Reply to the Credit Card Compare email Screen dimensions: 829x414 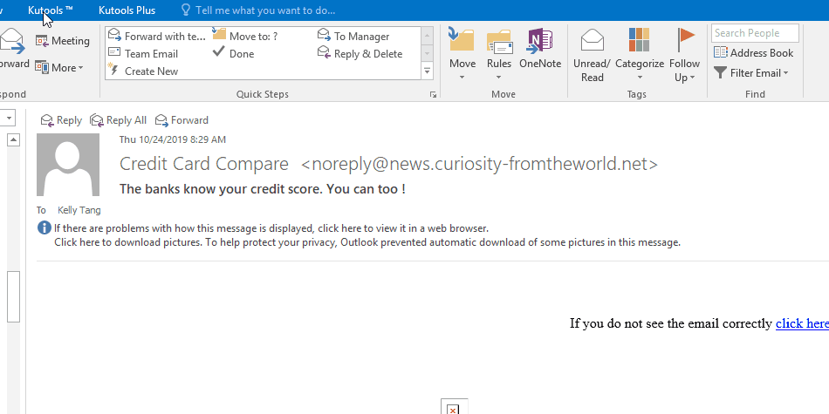[x=61, y=120]
